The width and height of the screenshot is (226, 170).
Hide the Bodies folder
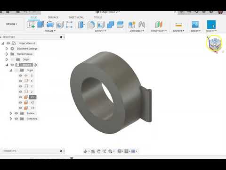[16, 113]
